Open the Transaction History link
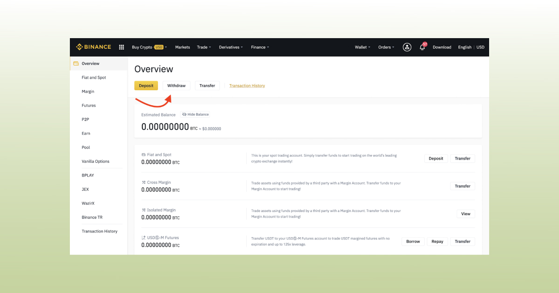 (247, 86)
